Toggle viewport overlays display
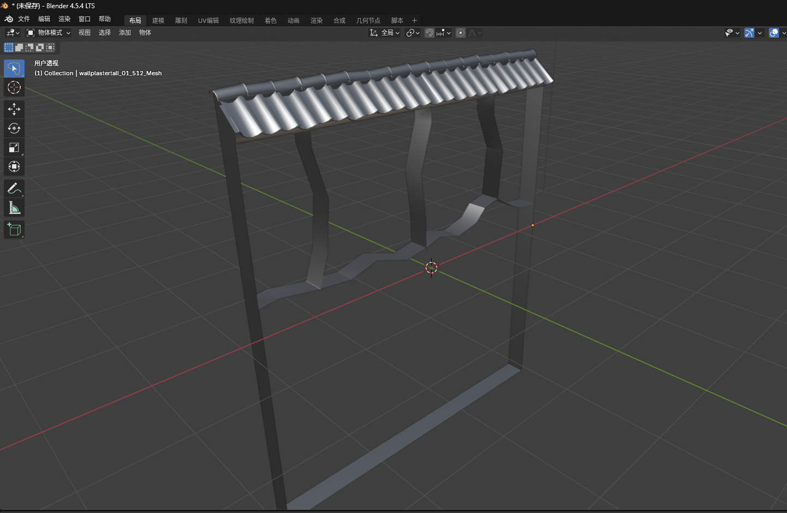Viewport: 787px width, 513px height. [x=773, y=33]
